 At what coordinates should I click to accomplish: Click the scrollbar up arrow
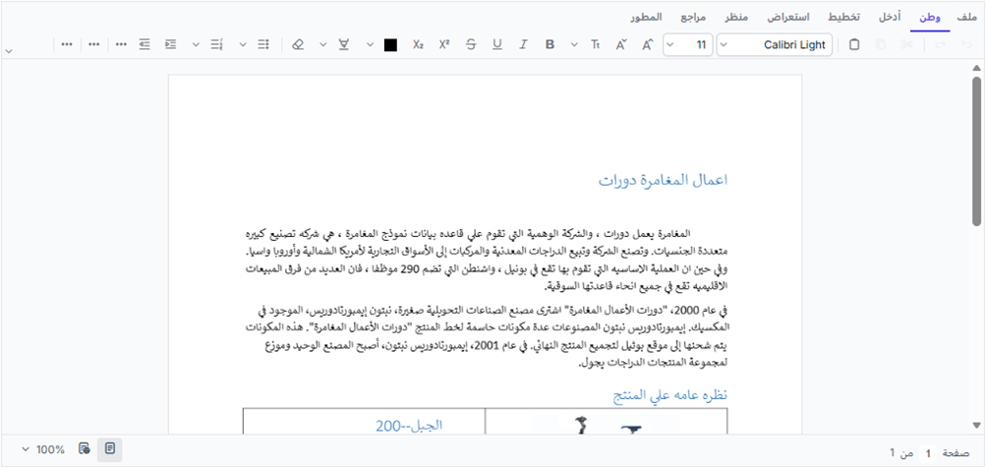click(x=976, y=68)
